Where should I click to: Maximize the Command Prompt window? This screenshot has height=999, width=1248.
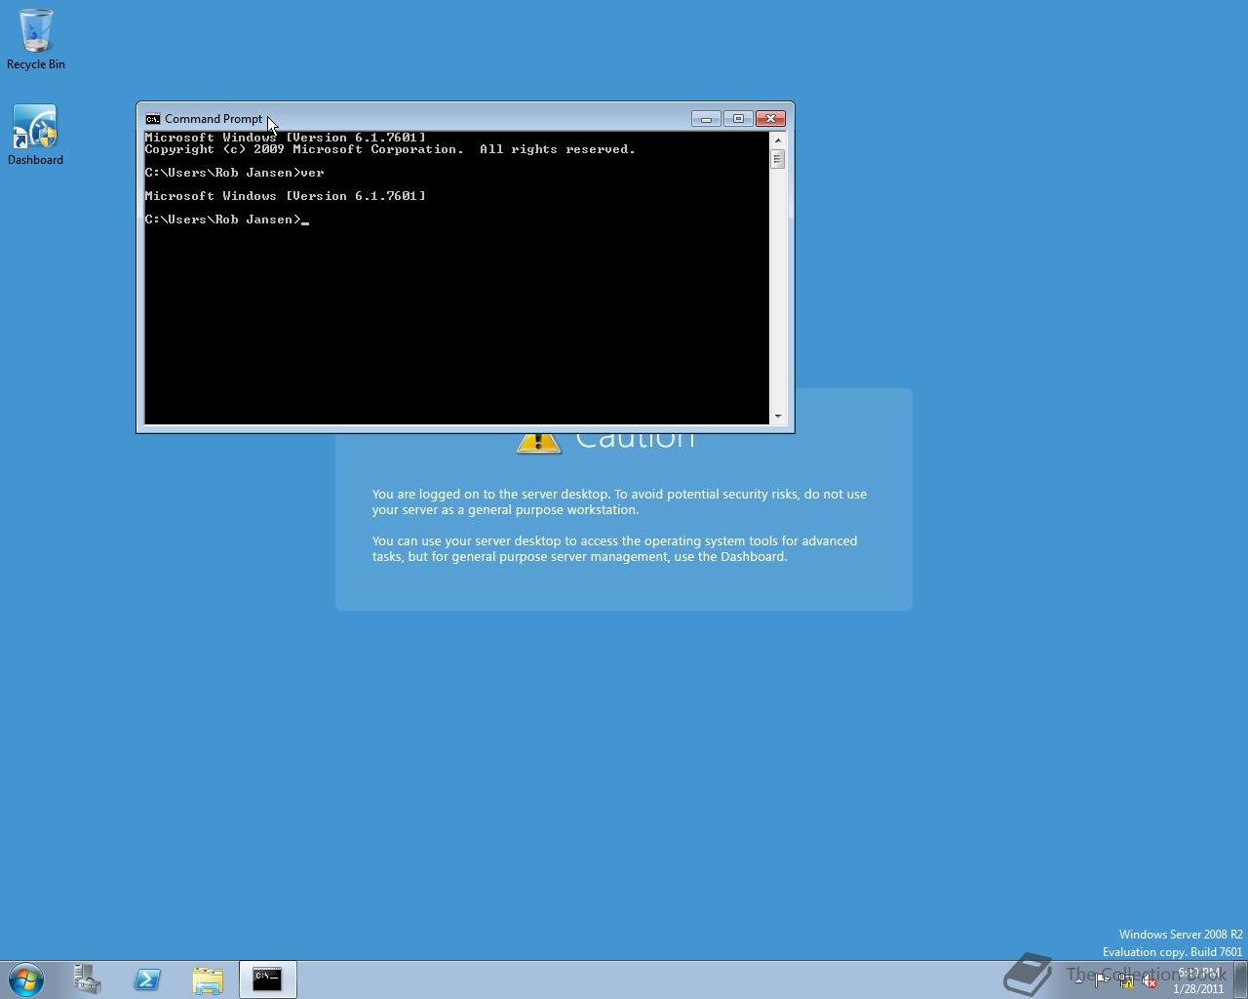tap(738, 119)
